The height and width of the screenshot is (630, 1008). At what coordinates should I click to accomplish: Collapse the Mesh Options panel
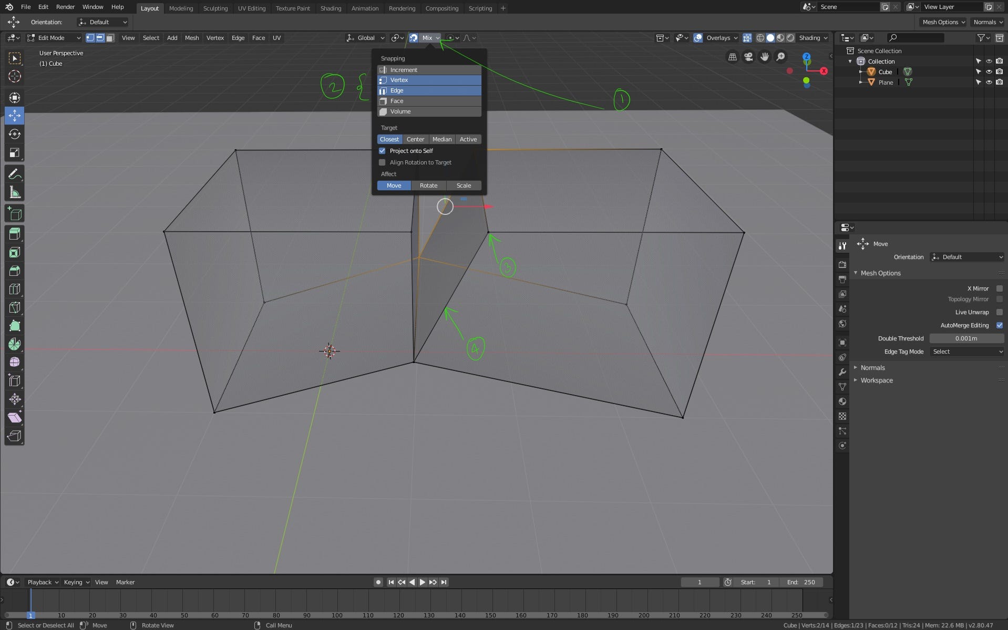[x=880, y=273]
